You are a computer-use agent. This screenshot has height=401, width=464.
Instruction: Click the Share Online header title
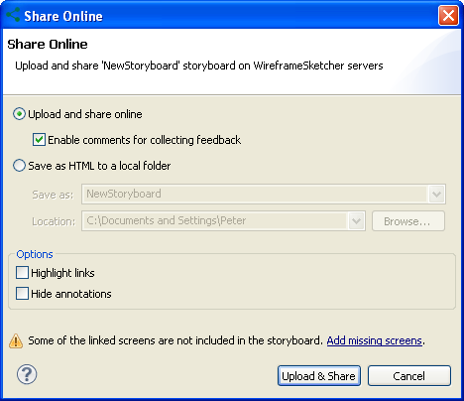click(x=48, y=44)
